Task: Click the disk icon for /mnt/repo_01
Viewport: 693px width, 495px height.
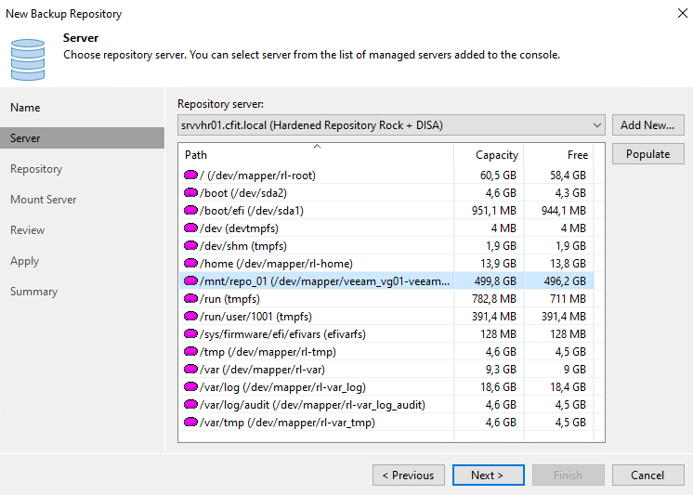Action: pos(191,280)
